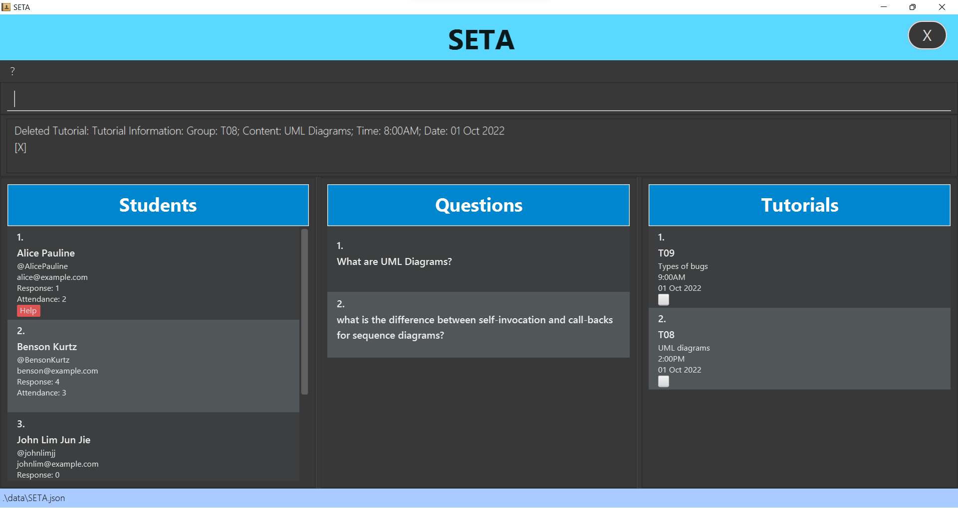
Task: Click the [X] in the result box
Action: [x=20, y=147]
